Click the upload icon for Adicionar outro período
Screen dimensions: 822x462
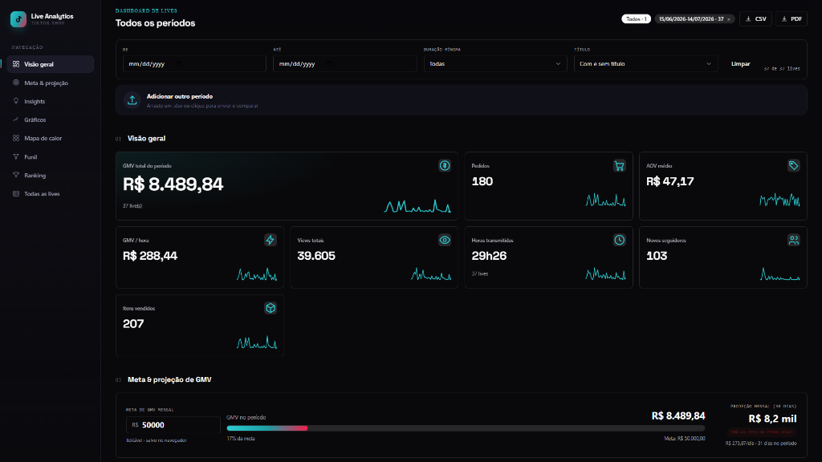pyautogui.click(x=132, y=100)
